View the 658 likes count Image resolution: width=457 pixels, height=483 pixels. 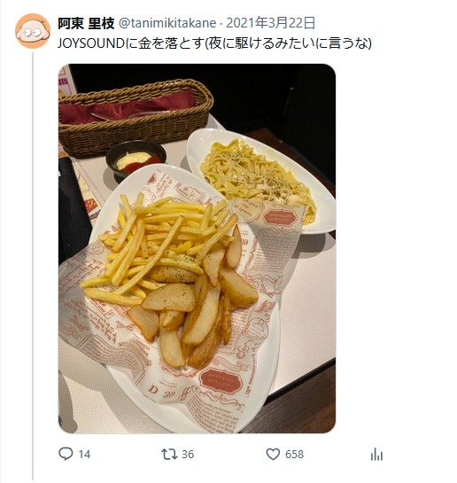[x=294, y=455]
